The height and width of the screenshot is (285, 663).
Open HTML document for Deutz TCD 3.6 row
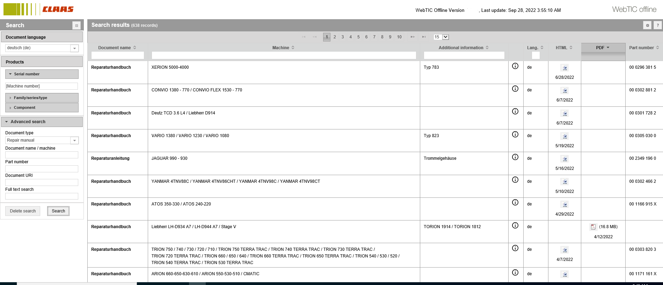point(564,113)
